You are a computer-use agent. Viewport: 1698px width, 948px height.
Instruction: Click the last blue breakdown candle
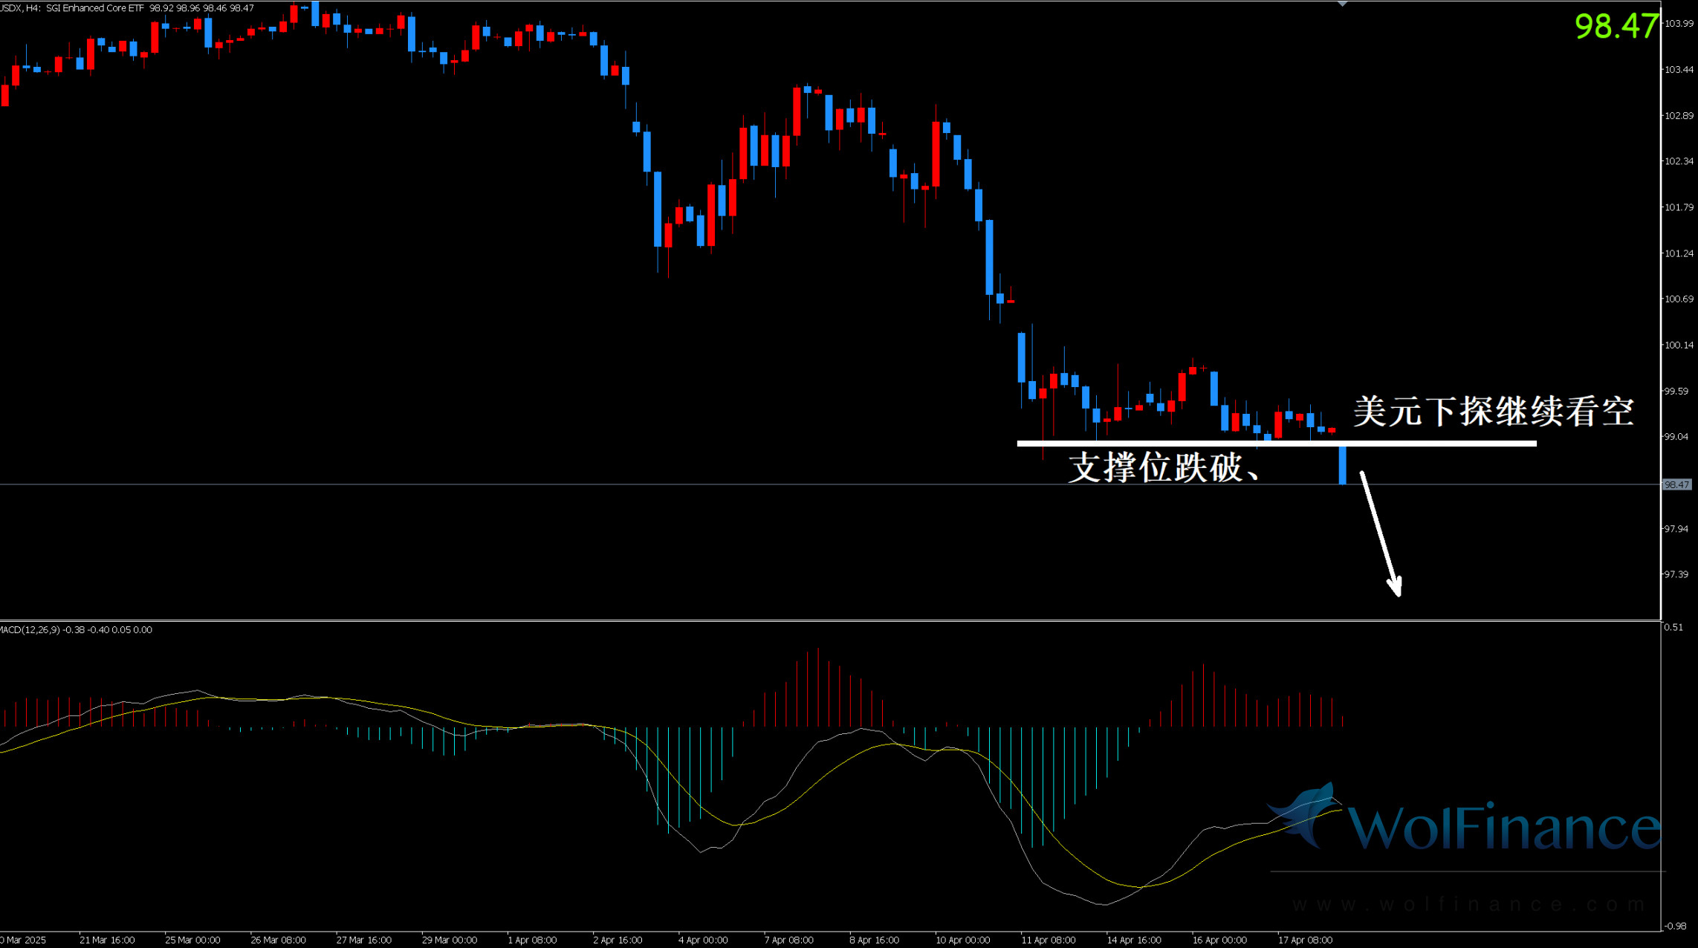coord(1342,464)
